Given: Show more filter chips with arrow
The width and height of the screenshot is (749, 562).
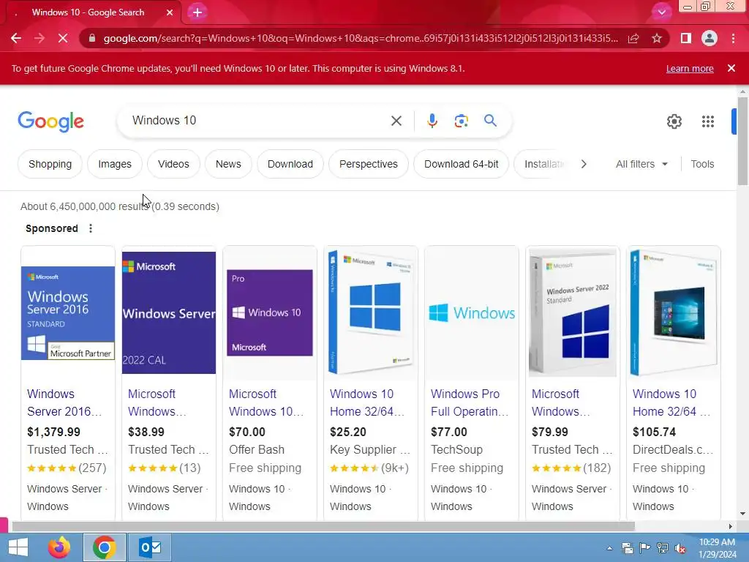Looking at the screenshot, I should (x=584, y=164).
